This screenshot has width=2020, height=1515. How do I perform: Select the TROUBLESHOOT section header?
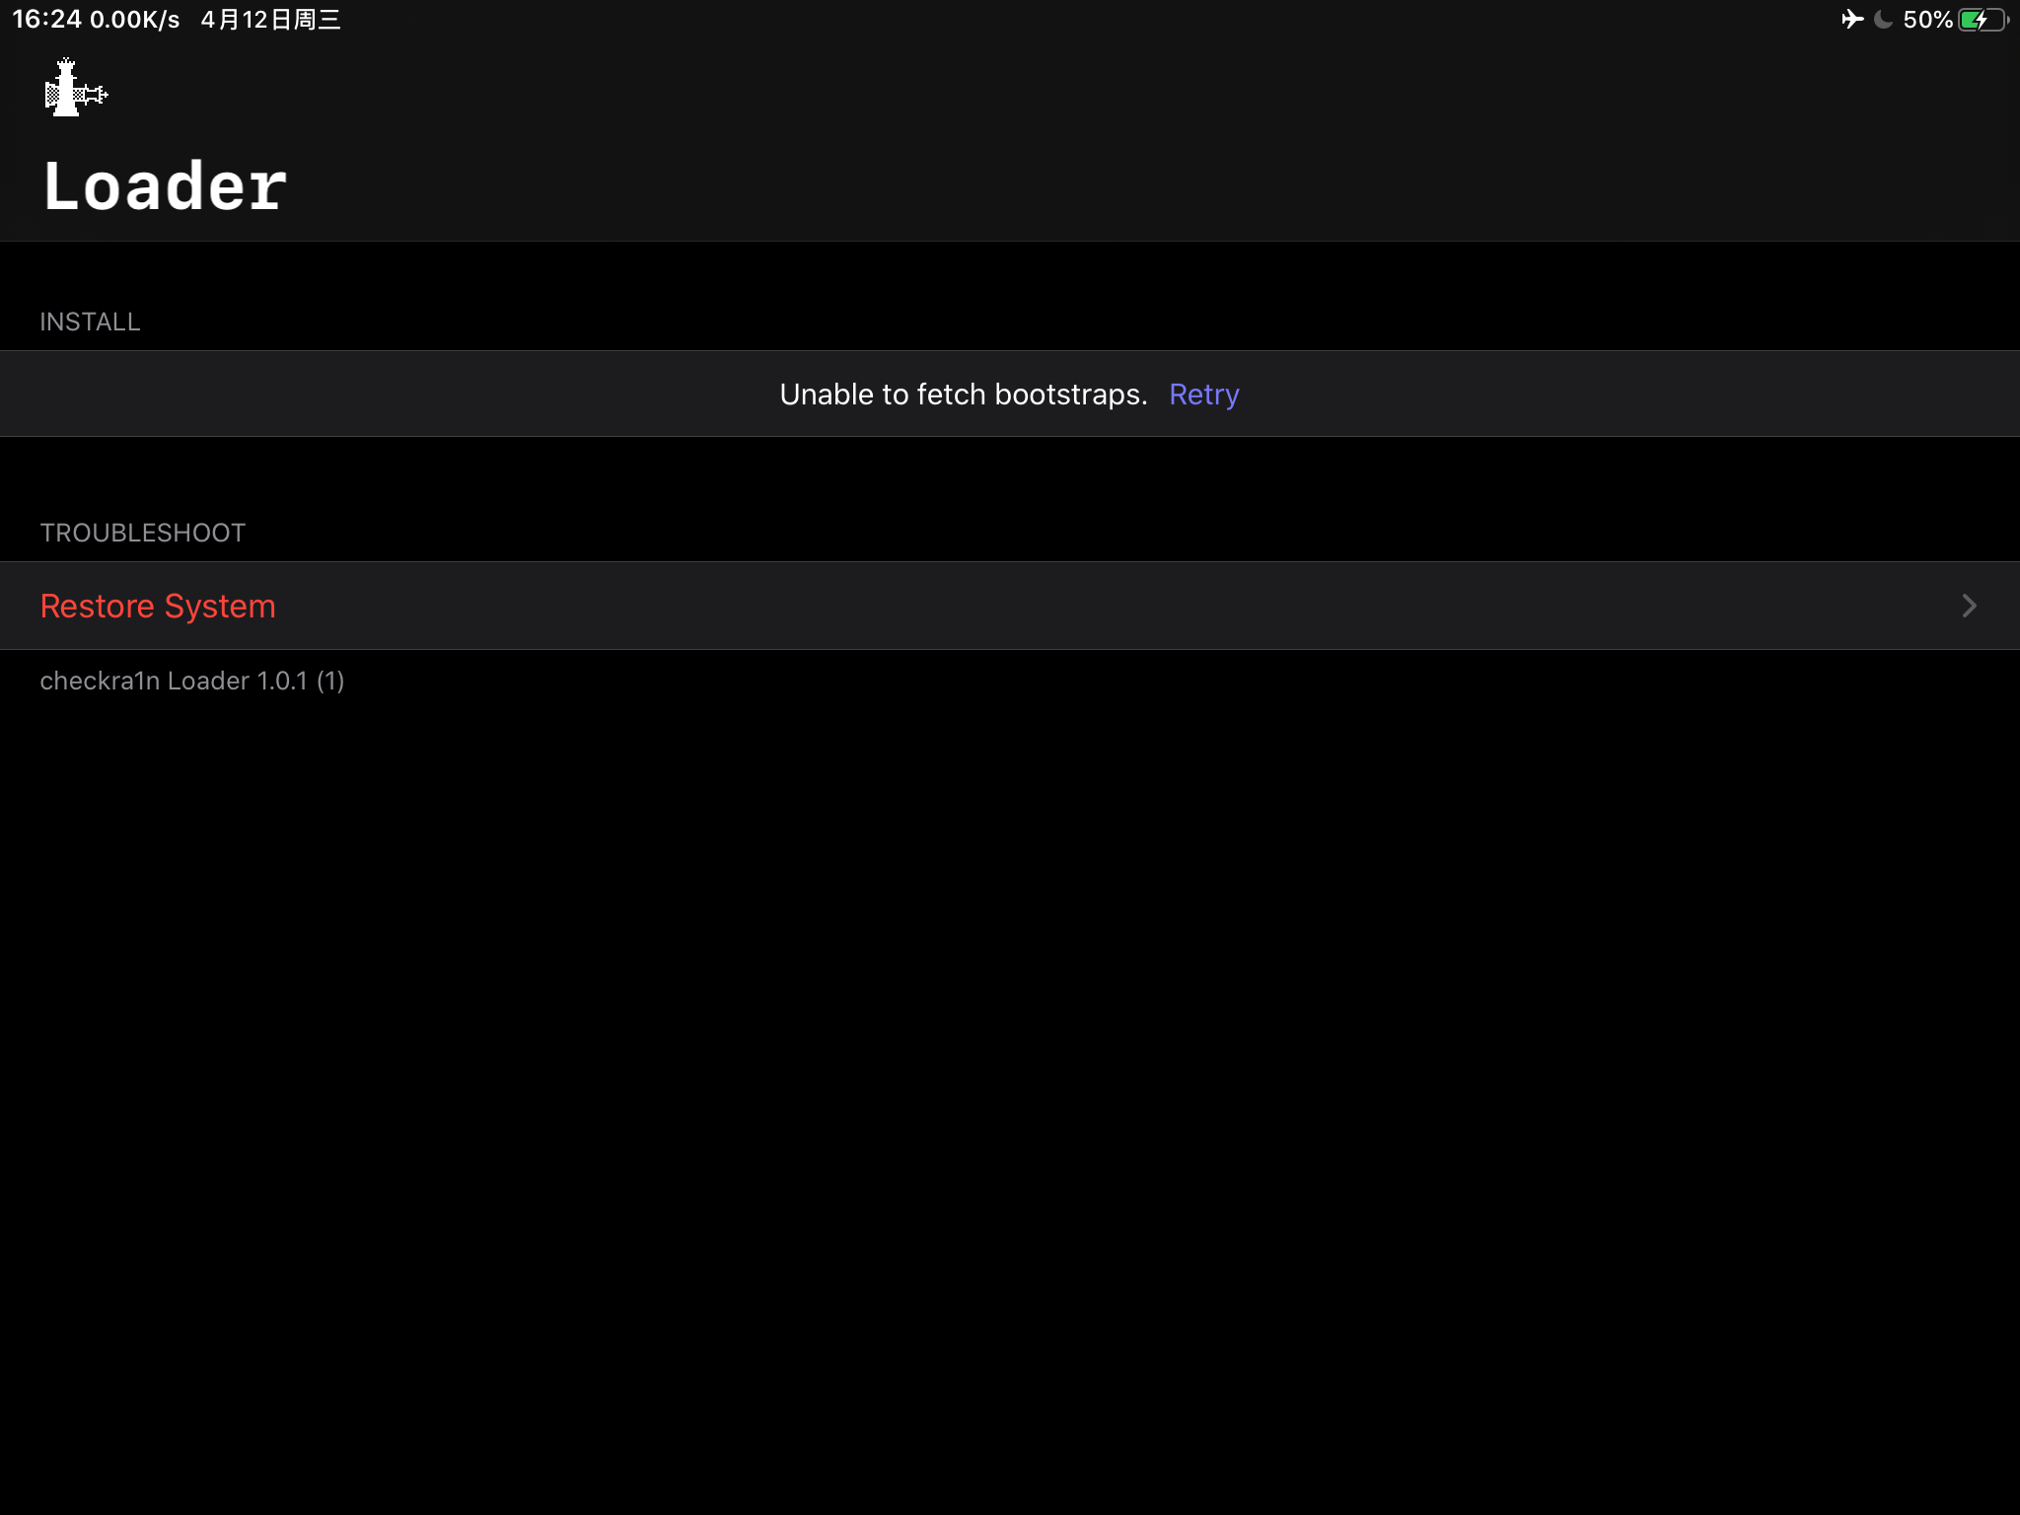tap(142, 534)
